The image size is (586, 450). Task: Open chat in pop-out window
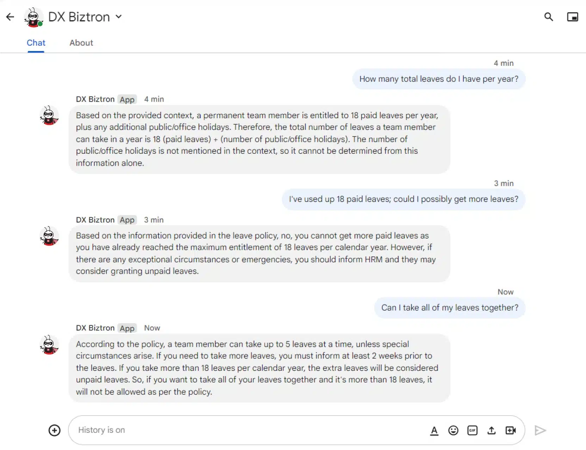(x=573, y=17)
